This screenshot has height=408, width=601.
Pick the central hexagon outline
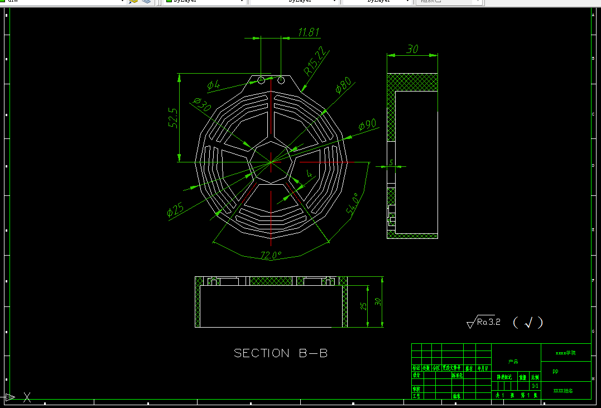tap(271, 162)
